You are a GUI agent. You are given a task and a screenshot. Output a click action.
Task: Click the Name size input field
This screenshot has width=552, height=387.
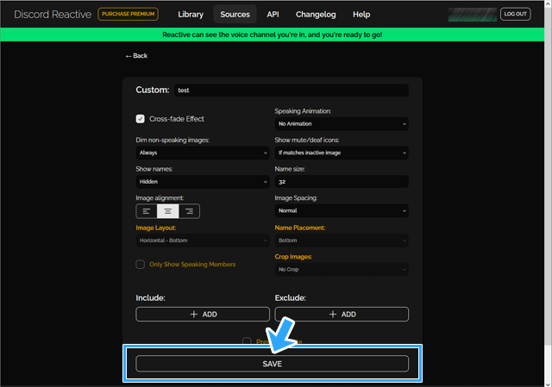pyautogui.click(x=342, y=182)
